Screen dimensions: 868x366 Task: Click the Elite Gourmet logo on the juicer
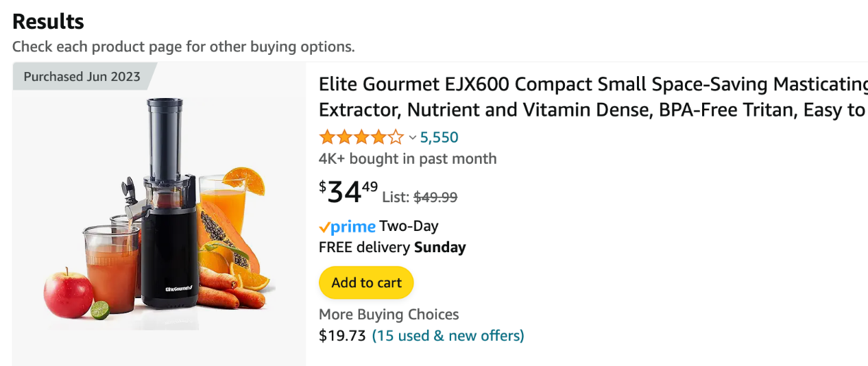(178, 288)
